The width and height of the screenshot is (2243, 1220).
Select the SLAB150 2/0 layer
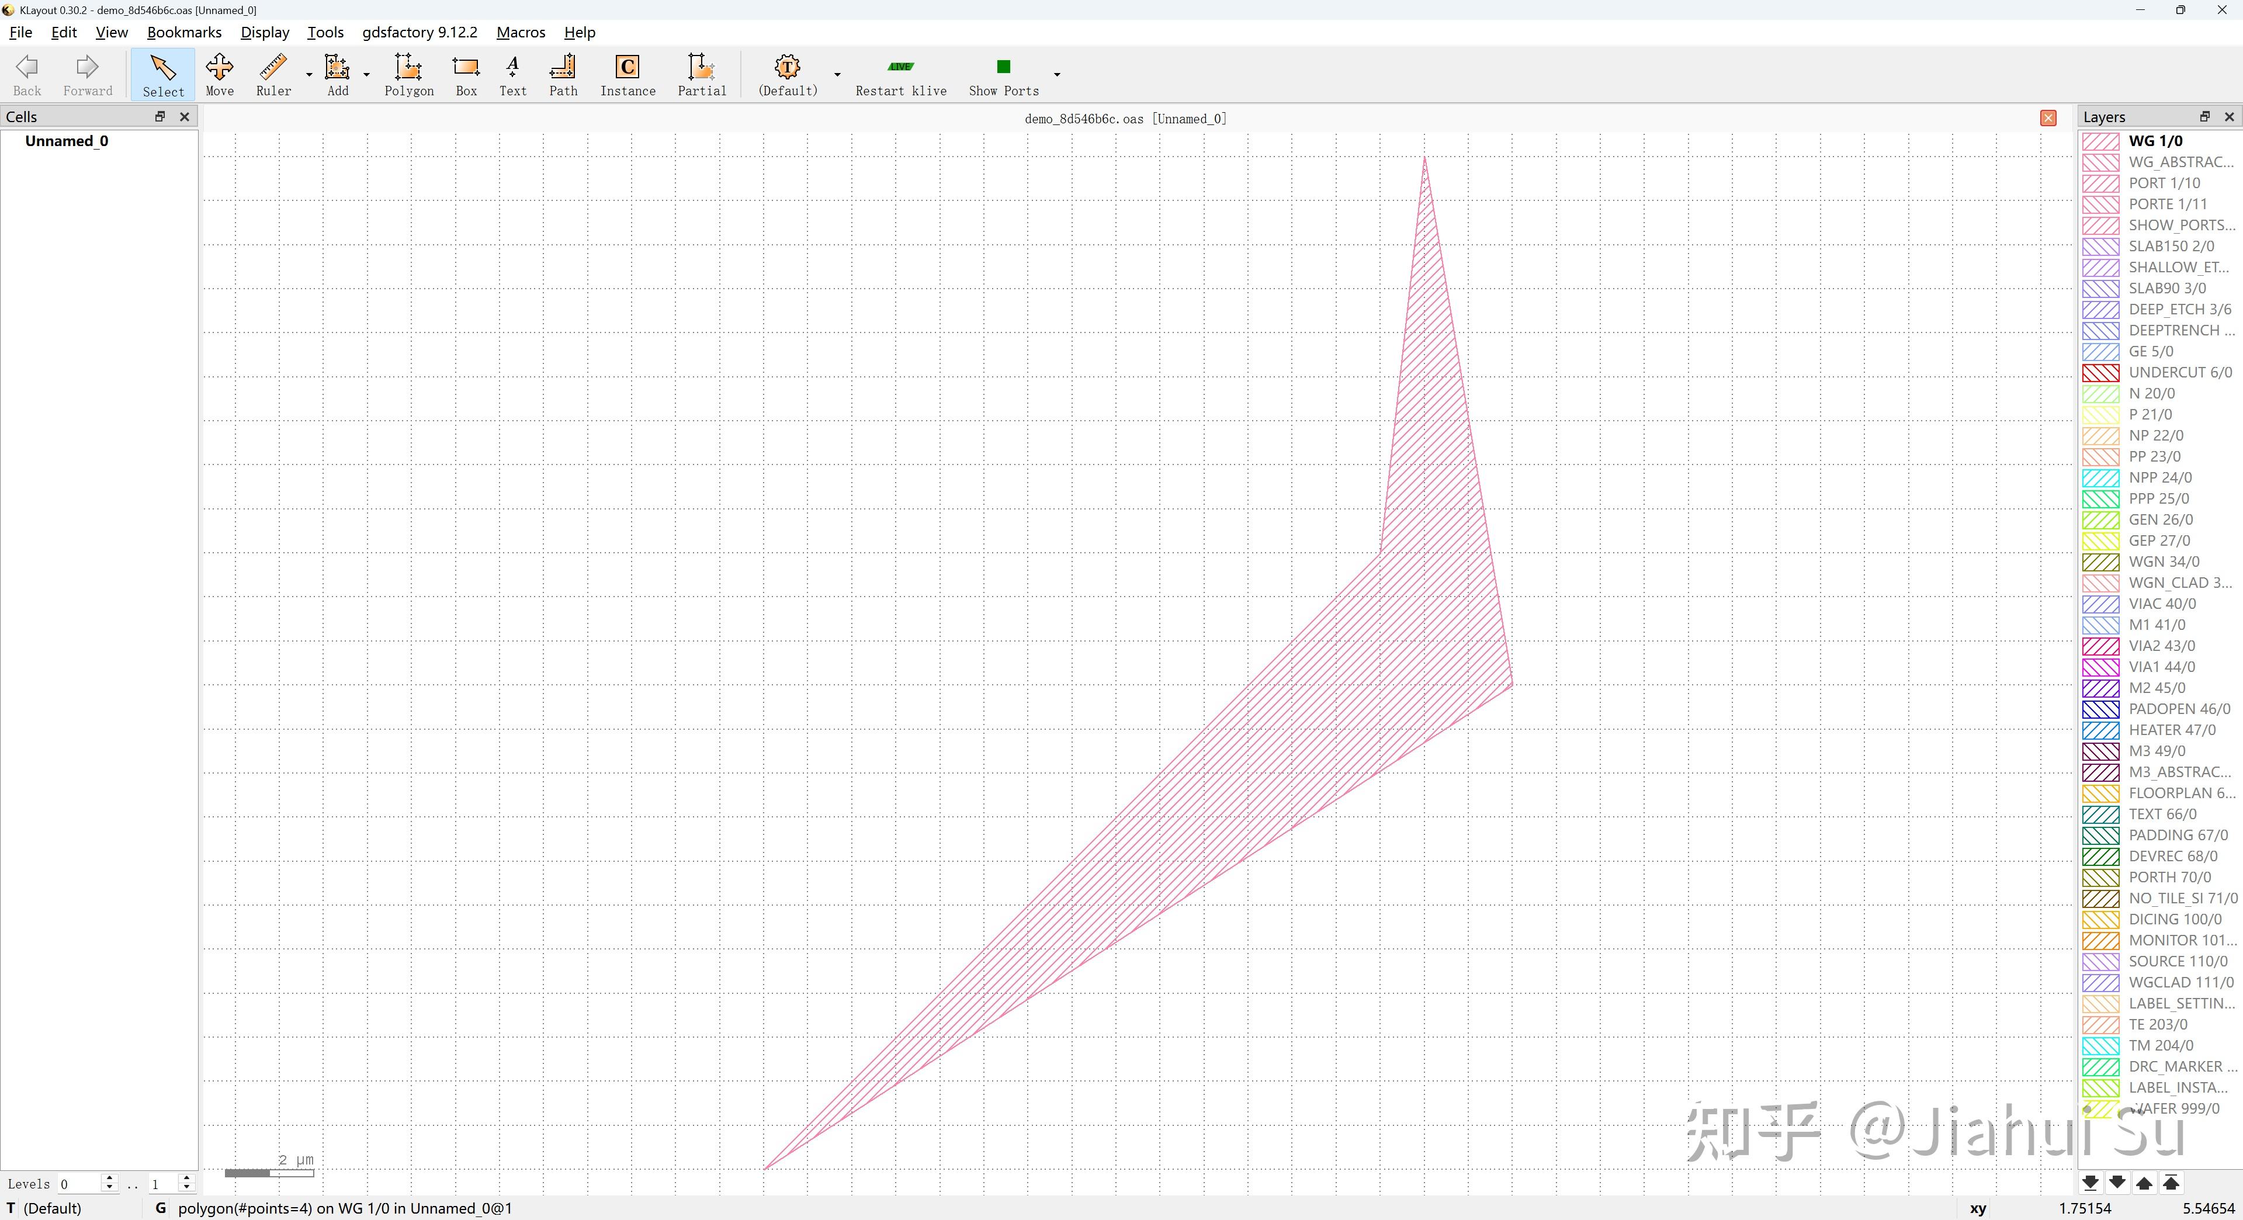[2159, 247]
